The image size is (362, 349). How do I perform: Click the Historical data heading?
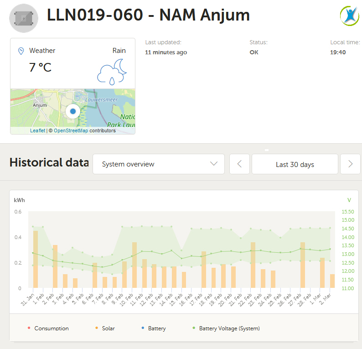click(49, 162)
